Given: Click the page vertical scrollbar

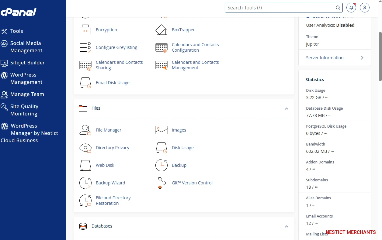Looking at the screenshot, I should (x=380, y=56).
